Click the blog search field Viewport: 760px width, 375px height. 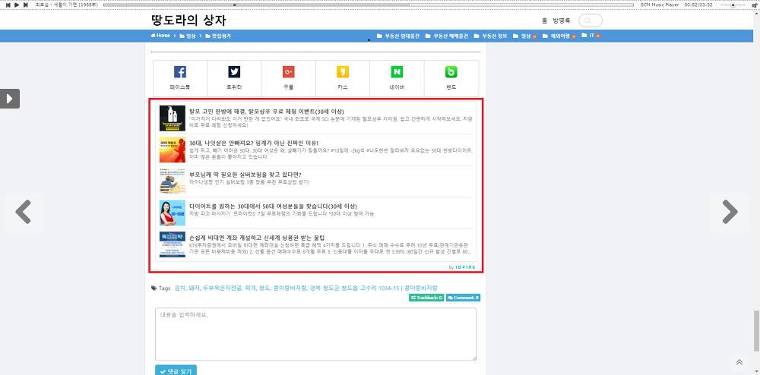[x=591, y=20]
